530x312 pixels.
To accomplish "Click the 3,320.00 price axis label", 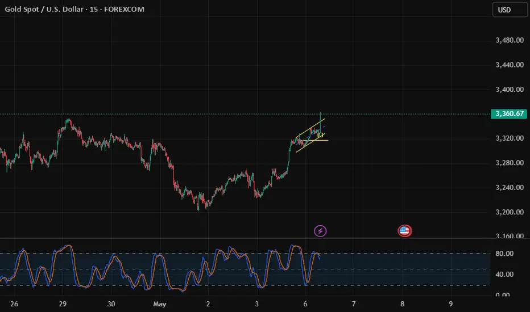I will pos(510,138).
